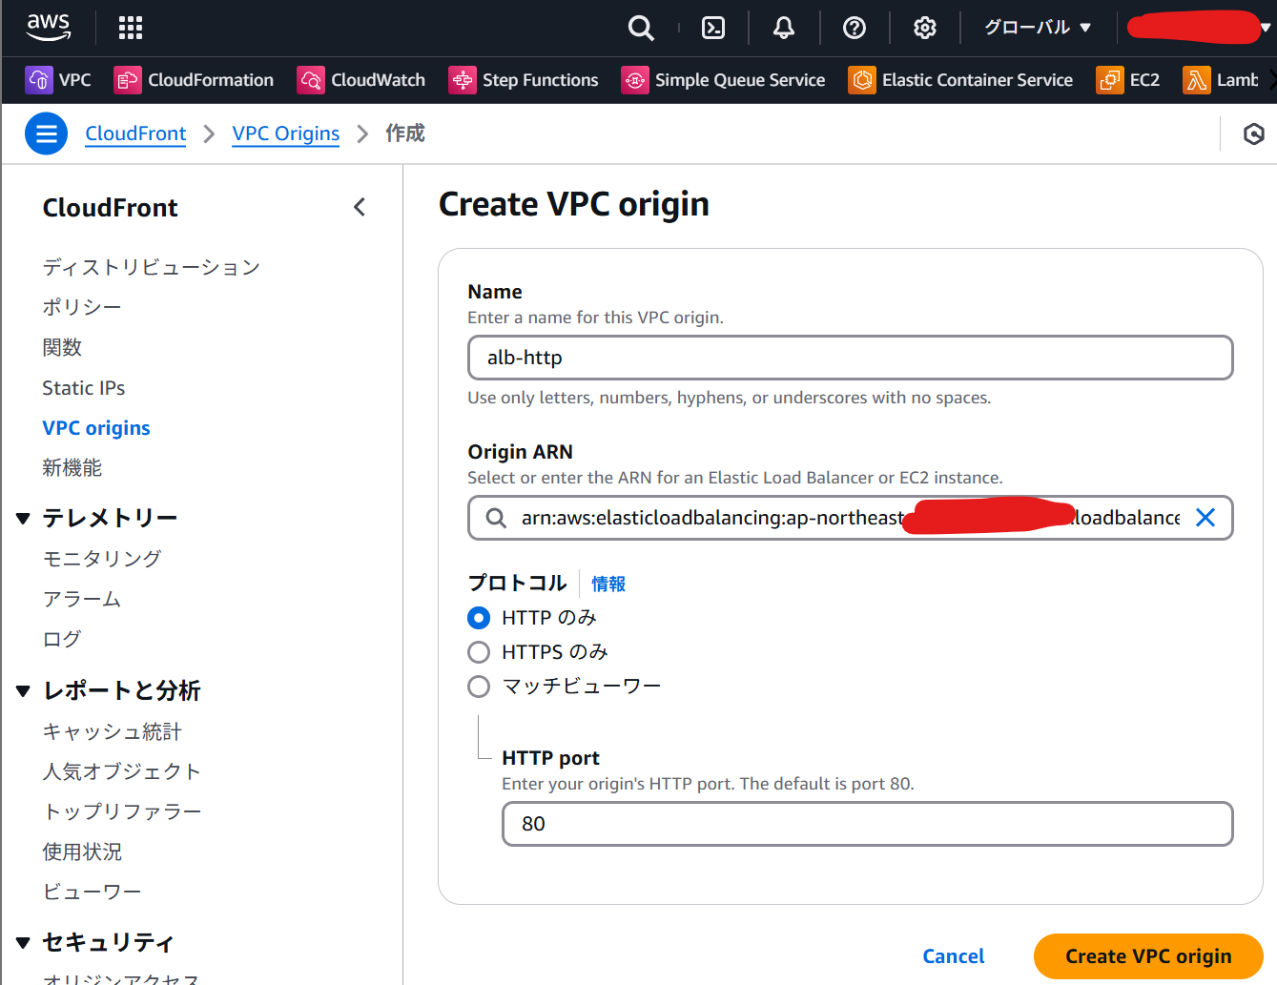Image resolution: width=1277 pixels, height=985 pixels.
Task: Open Static IPs in sidebar
Action: click(x=84, y=388)
